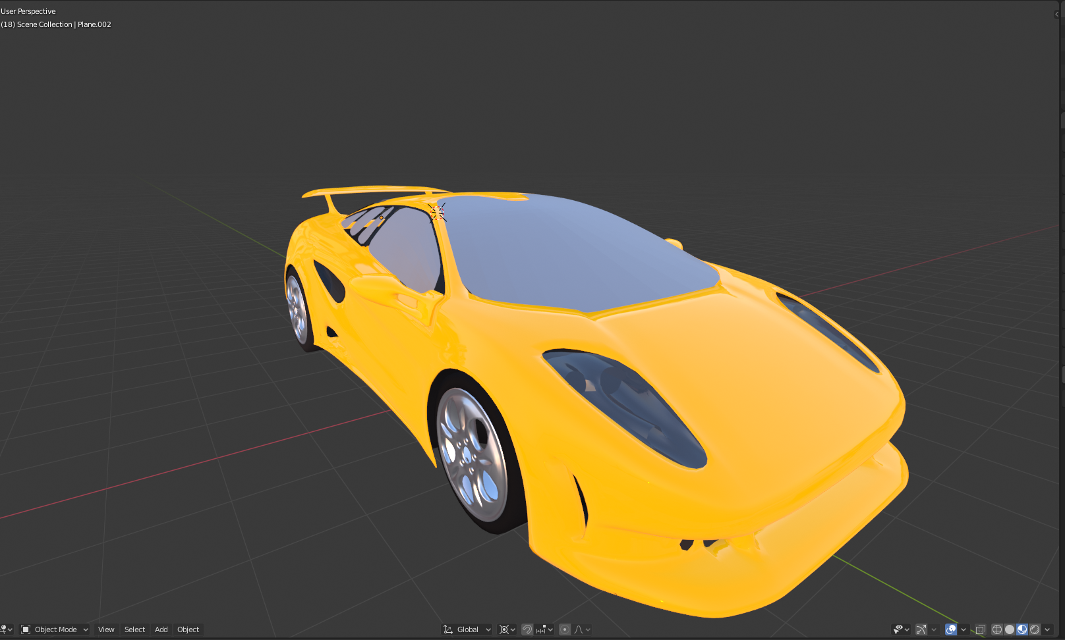Open the shading options dropdown arrow
Image resolution: width=1065 pixels, height=640 pixels.
[x=1047, y=629]
